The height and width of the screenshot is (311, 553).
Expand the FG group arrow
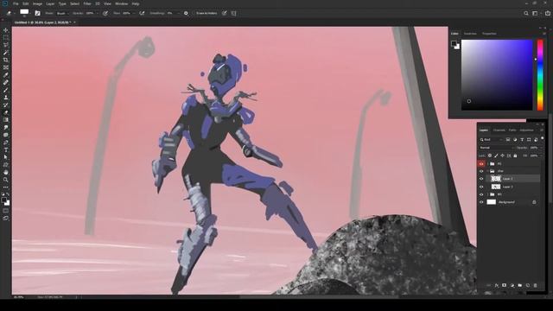(487, 164)
